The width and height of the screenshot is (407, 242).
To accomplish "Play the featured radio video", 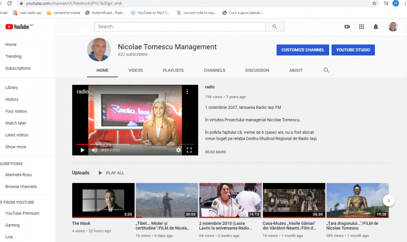I will pyautogui.click(x=82, y=150).
